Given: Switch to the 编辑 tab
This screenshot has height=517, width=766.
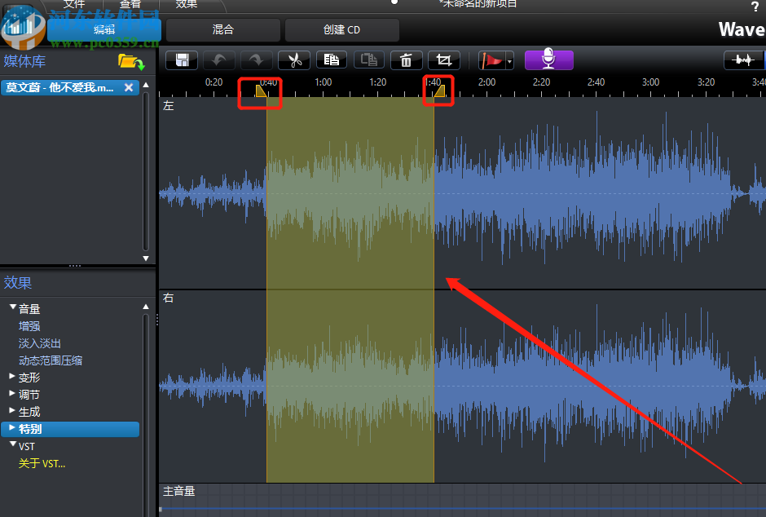Looking at the screenshot, I should tap(104, 30).
